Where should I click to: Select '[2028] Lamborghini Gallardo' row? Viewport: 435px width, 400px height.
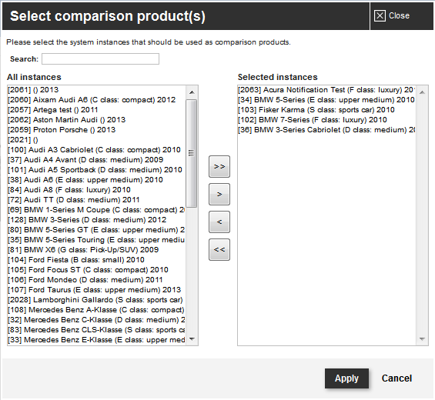pos(96,300)
